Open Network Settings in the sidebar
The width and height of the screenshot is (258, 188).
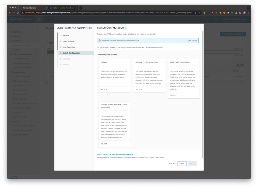click(x=23, y=77)
